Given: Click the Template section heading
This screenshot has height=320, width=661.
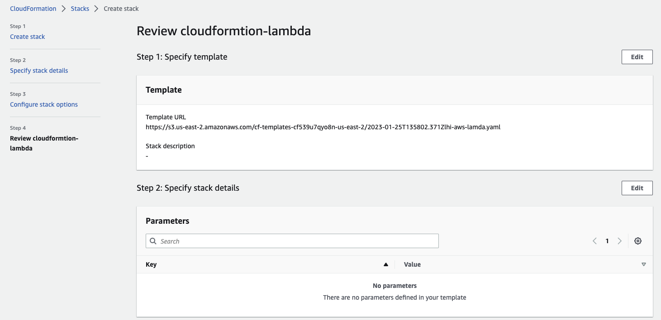Looking at the screenshot, I should point(164,90).
